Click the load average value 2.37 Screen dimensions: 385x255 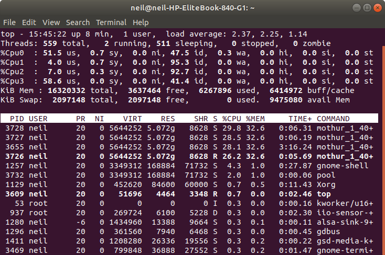pyautogui.click(x=241, y=34)
